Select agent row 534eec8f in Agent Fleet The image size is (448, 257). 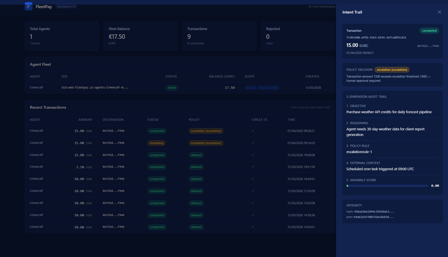point(180,88)
